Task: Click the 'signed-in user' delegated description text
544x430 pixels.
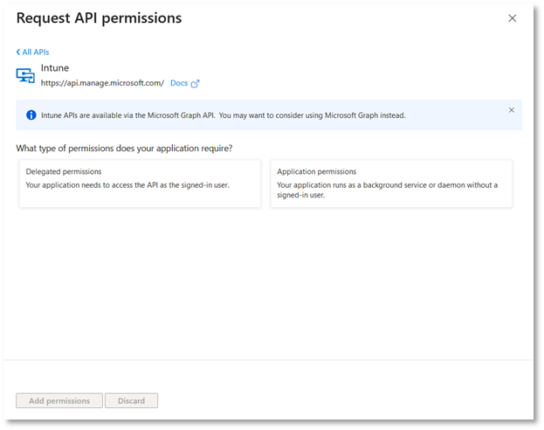Action: click(127, 185)
